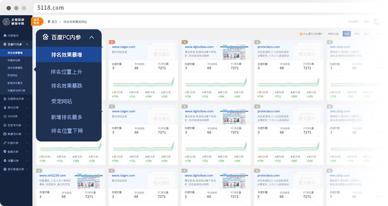The image size is (388, 206).
Task: Click the sidebar icon beside 百家号内参
Action: 5,125
